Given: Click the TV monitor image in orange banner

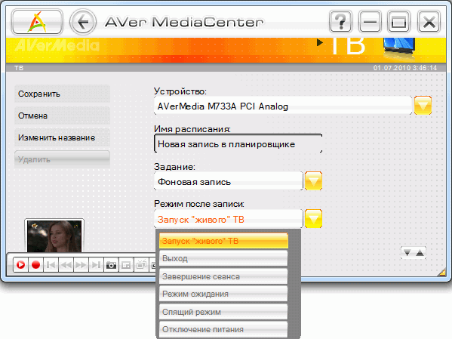Looking at the screenshot, I should [399, 48].
